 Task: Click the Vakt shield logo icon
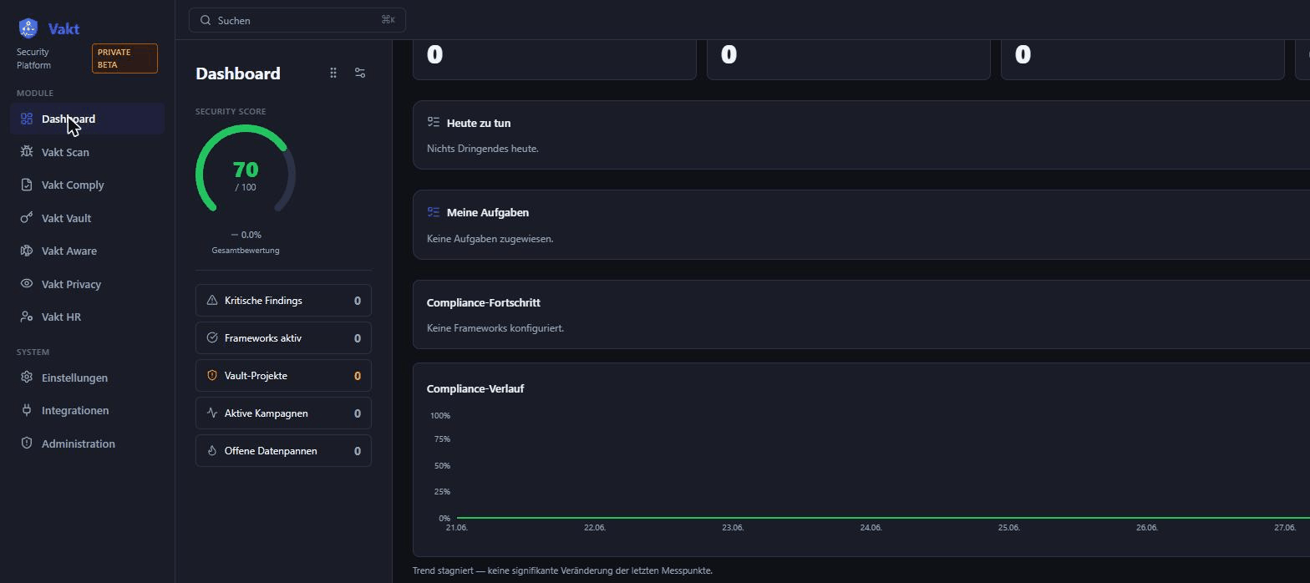tap(28, 28)
